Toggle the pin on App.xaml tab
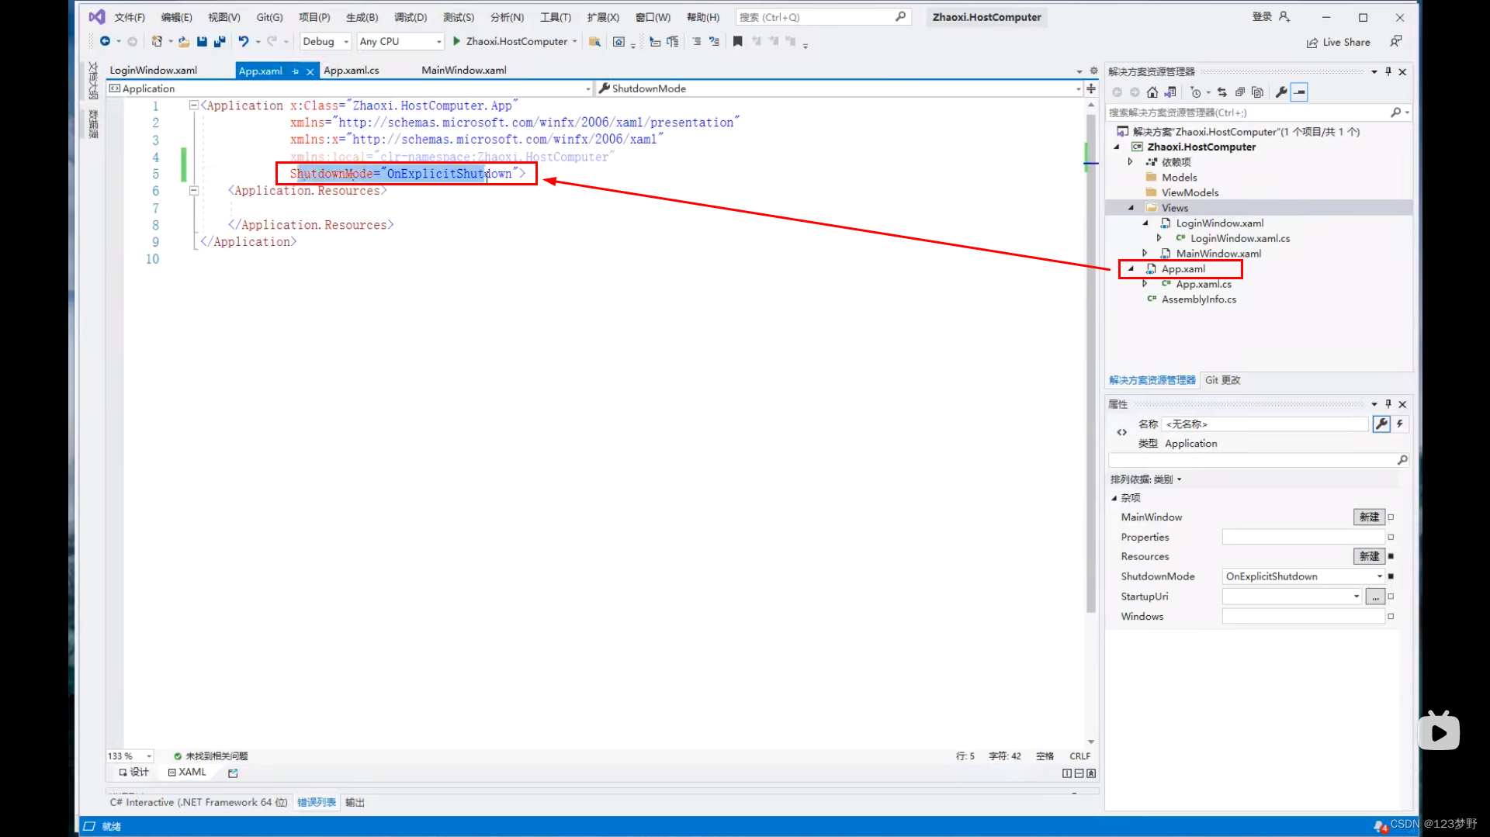 click(x=296, y=71)
